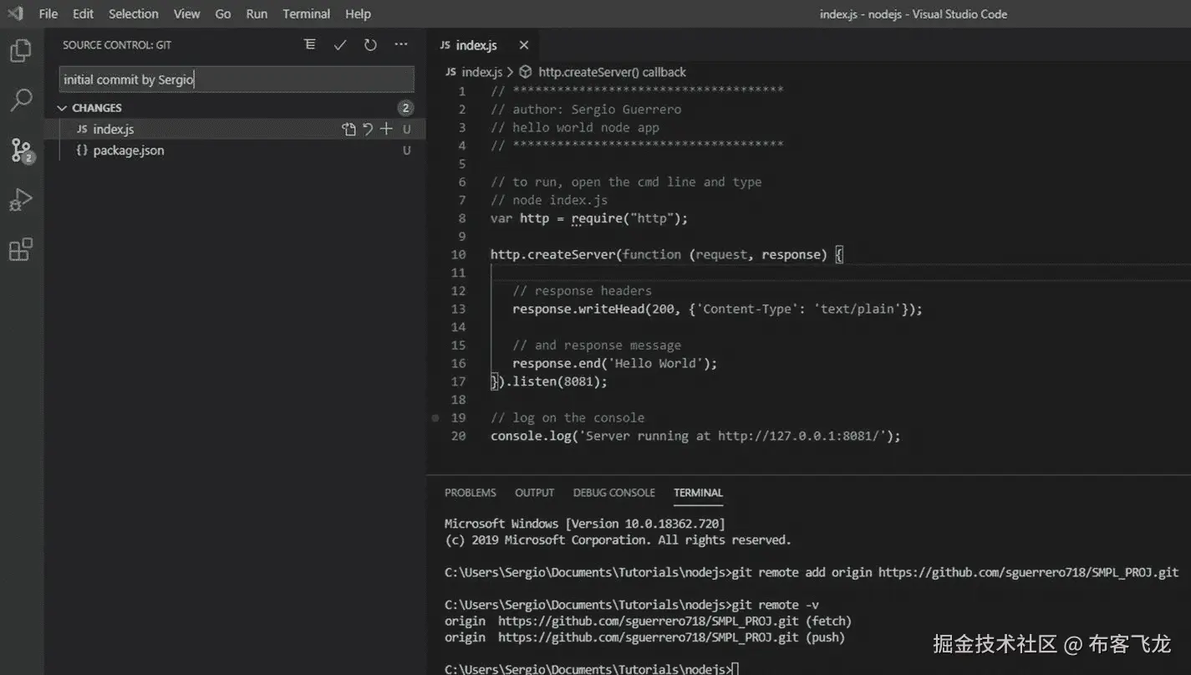Click the commit message input field
Viewport: 1191px width, 675px height.
click(x=237, y=79)
